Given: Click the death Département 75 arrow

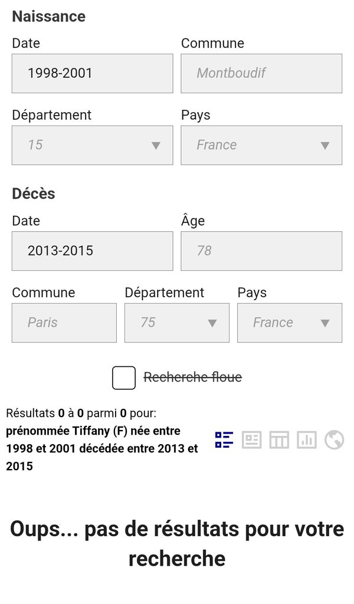Looking at the screenshot, I should point(212,323).
